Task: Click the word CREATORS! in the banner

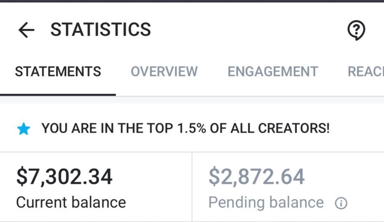Action: (294, 128)
